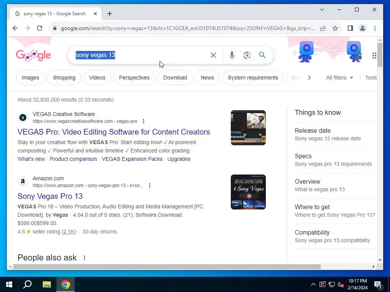Image resolution: width=390 pixels, height=292 pixels.
Task: Open the VEGAS Expansion Packs sitelink
Action: click(x=132, y=159)
